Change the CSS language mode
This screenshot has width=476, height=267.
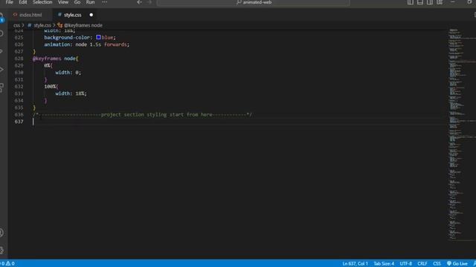coord(437,264)
